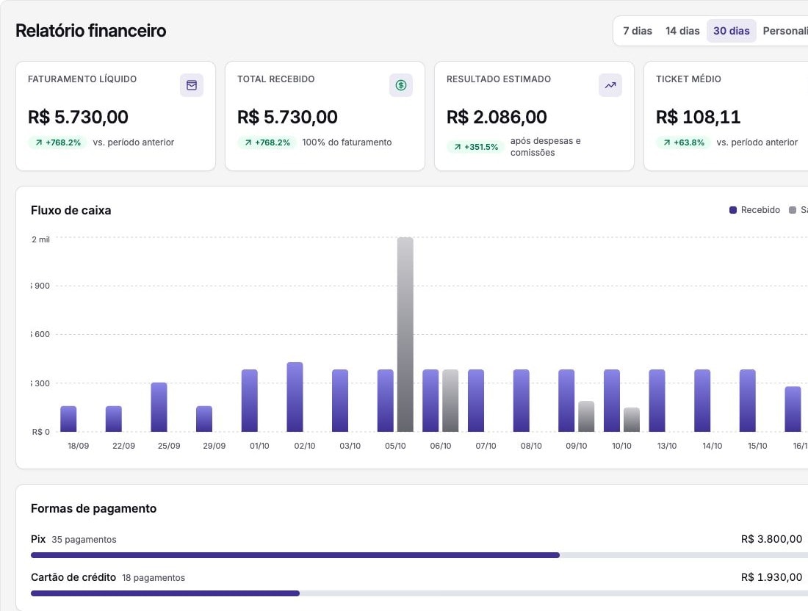Click the R$ 2.086,00 estimated result value
Screen dimensions: 808x611
497,117
